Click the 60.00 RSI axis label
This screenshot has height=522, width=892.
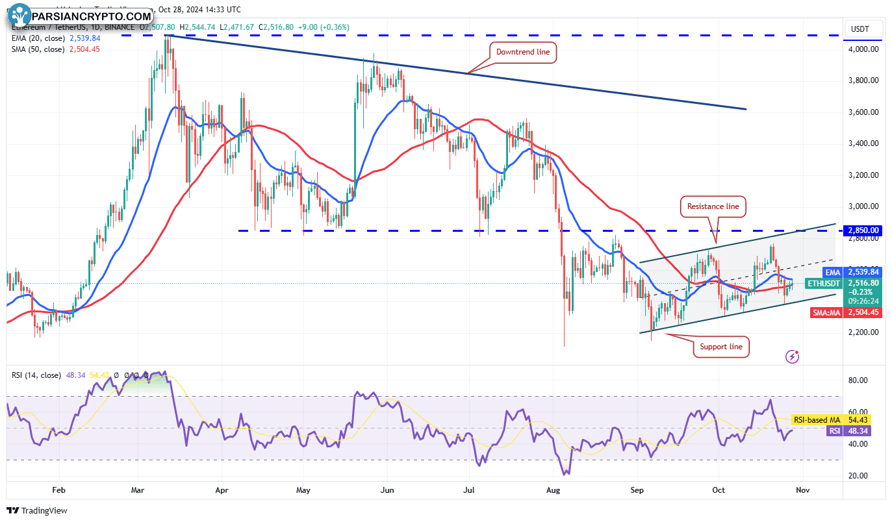(858, 412)
